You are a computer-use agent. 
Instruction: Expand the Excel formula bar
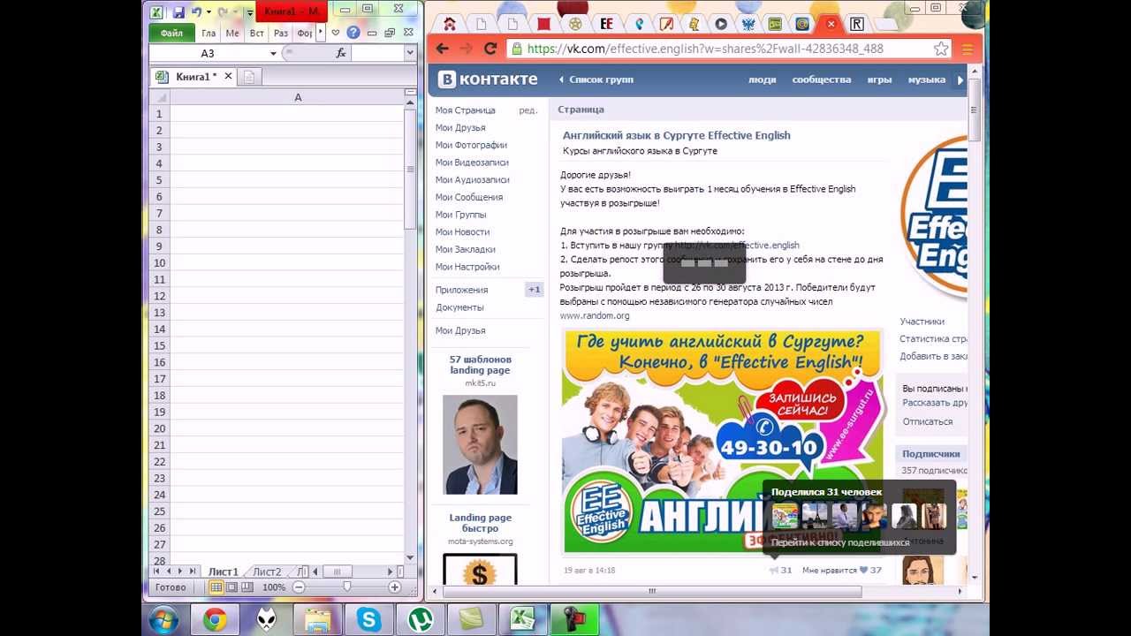[410, 53]
